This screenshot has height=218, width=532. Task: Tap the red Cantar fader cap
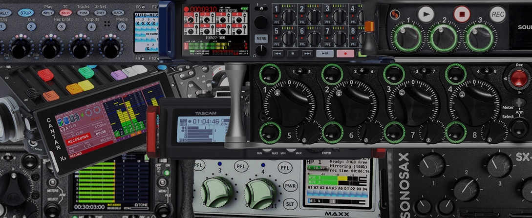point(45,75)
